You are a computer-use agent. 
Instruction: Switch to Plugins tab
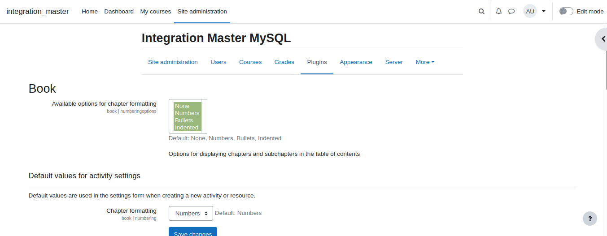point(317,62)
